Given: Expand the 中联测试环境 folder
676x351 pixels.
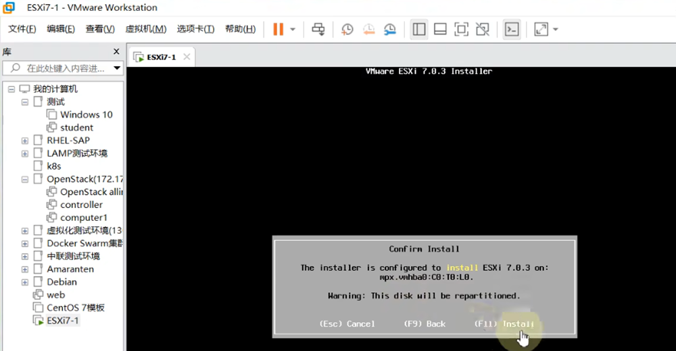Looking at the screenshot, I should [24, 256].
